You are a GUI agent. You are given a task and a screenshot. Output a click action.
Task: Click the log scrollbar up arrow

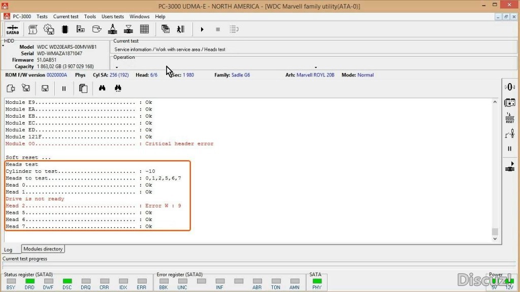coord(495,102)
